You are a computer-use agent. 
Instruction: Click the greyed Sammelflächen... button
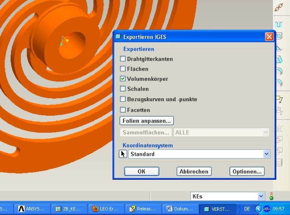pyautogui.click(x=146, y=132)
